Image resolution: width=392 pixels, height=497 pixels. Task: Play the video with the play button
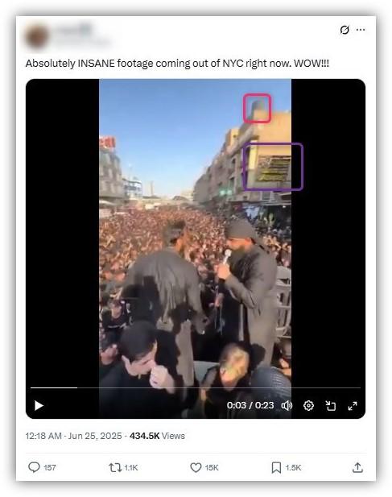pyautogui.click(x=39, y=405)
